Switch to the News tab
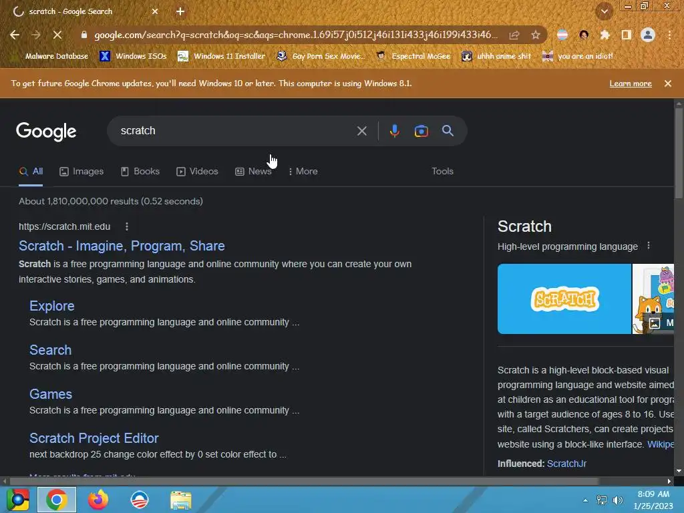 253,172
